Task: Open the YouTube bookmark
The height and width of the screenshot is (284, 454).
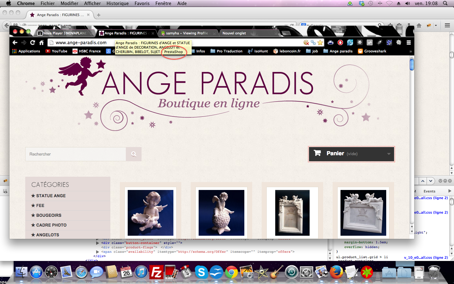Action: 56,51
